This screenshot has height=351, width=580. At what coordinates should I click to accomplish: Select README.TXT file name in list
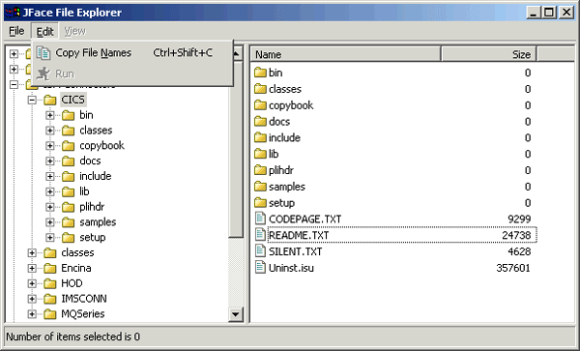(299, 235)
